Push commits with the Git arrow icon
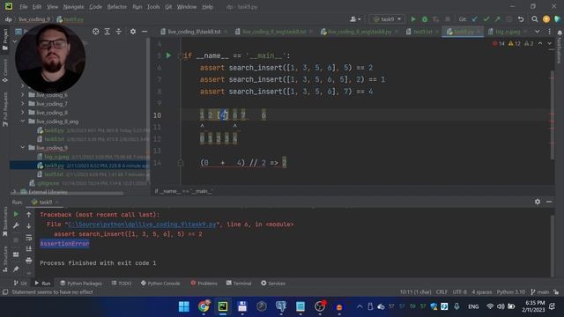 click(497, 19)
